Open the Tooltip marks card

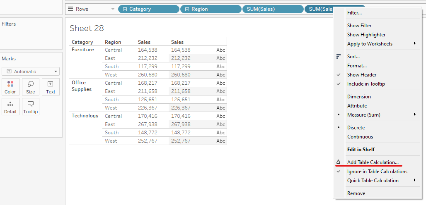tap(31, 107)
